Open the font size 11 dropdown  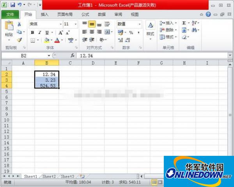click(x=76, y=24)
